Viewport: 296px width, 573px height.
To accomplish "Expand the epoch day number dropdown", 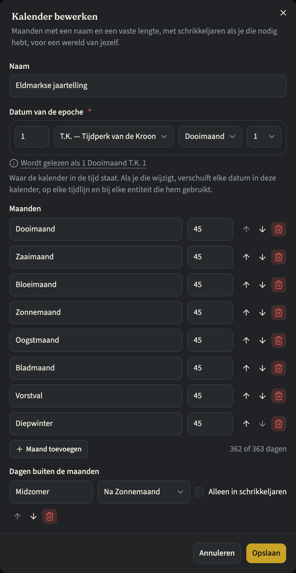I will point(264,137).
